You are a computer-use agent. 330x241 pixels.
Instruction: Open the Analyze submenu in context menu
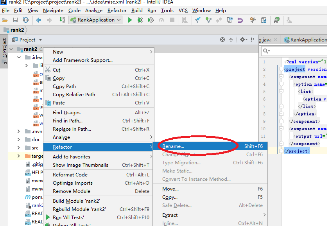[x=99, y=137]
